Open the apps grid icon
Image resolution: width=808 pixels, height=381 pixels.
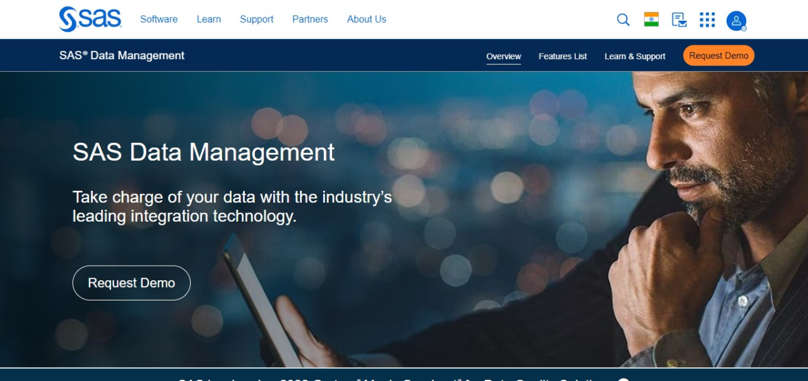click(707, 20)
